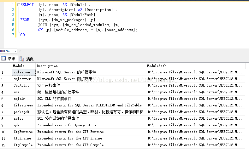
Task: Click the package0 module cell
Action: point(24,112)
